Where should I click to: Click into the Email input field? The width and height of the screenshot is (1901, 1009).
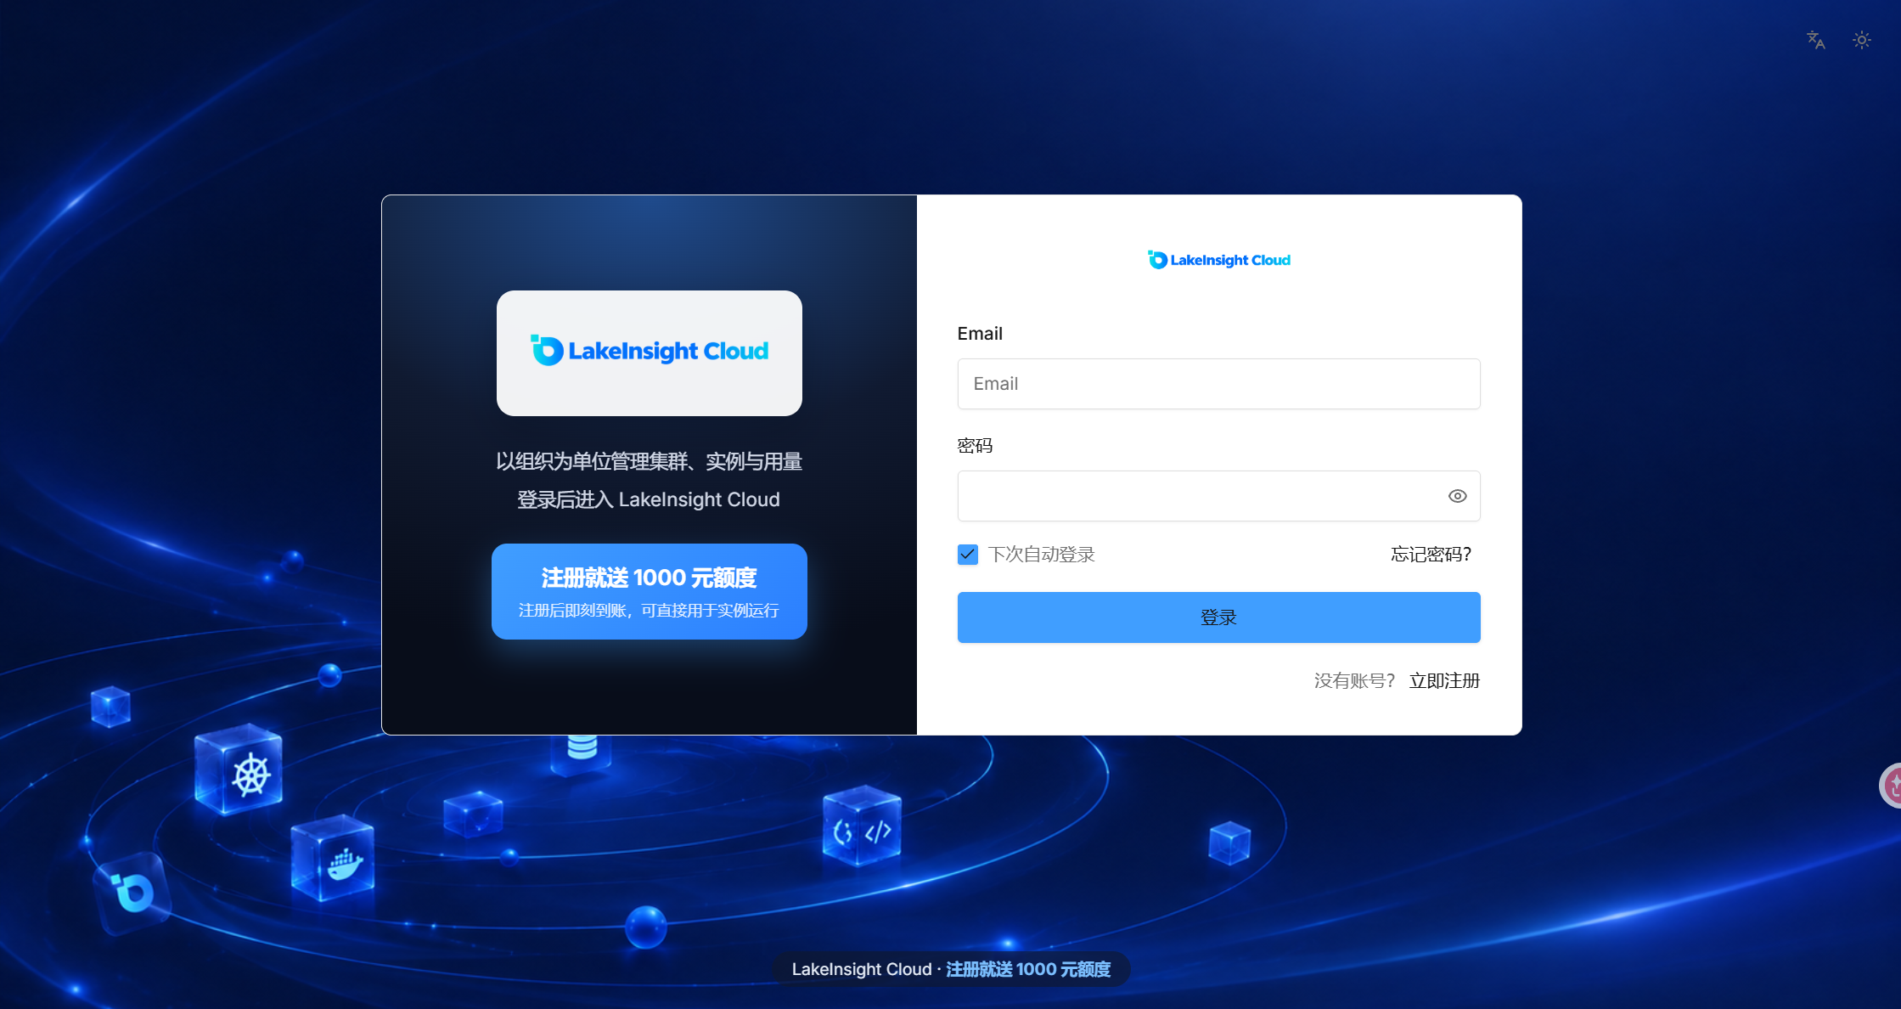1218,384
